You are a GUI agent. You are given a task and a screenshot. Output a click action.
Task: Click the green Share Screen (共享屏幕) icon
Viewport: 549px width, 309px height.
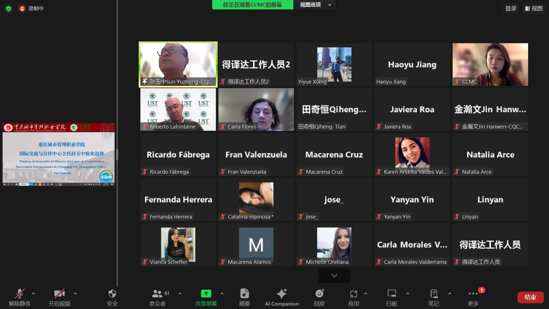206,294
